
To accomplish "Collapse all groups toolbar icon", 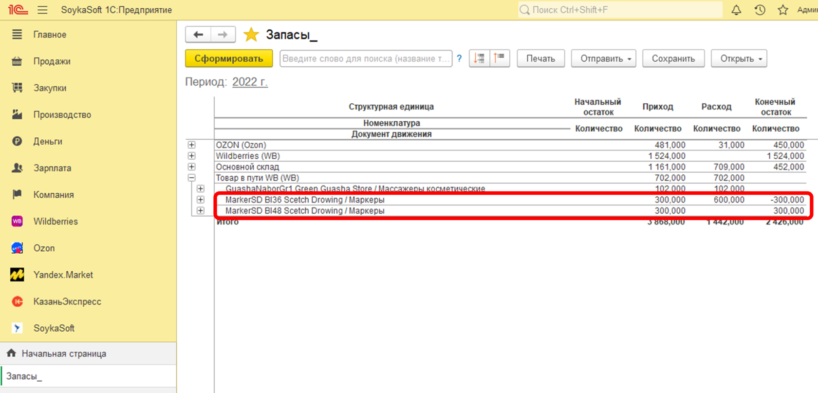I will coord(500,58).
